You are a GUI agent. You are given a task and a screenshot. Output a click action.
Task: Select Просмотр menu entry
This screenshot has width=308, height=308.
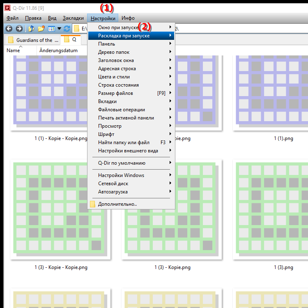click(131, 126)
